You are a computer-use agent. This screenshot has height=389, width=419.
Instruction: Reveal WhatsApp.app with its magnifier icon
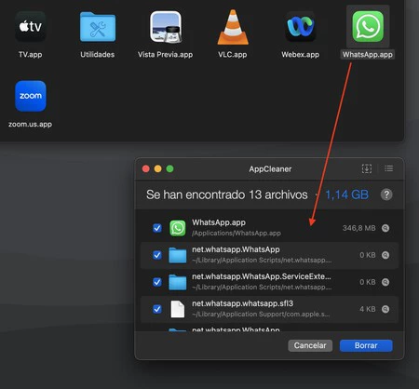click(x=385, y=228)
